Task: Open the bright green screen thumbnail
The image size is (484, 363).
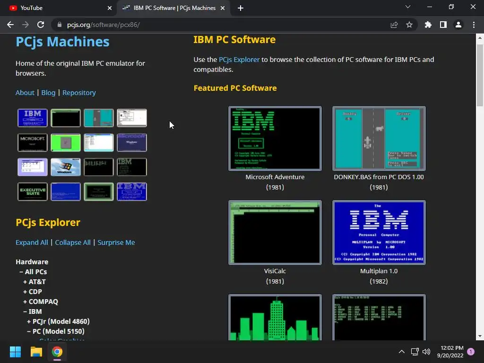Action: (65, 143)
